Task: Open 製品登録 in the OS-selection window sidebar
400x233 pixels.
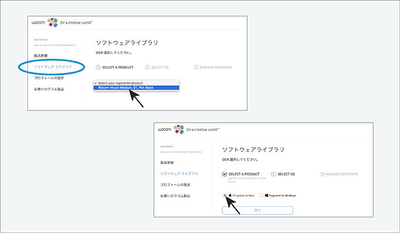Action: point(167,162)
